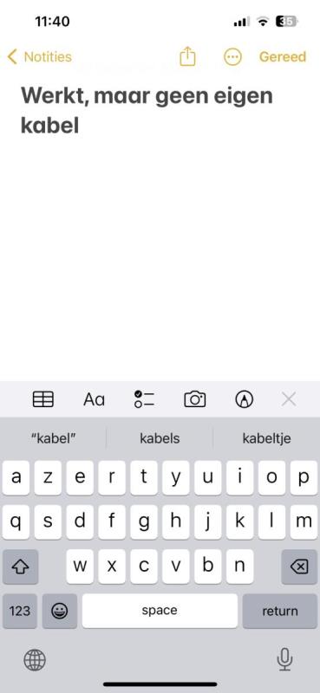Tap the space bar key
The height and width of the screenshot is (693, 320).
(x=160, y=611)
